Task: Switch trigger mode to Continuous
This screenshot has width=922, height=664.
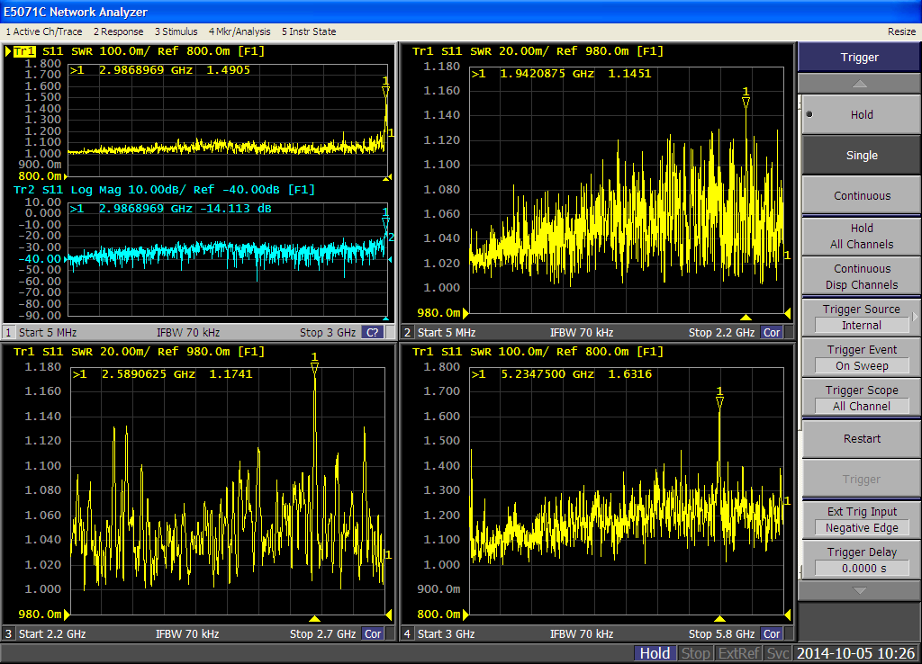Action: click(861, 196)
